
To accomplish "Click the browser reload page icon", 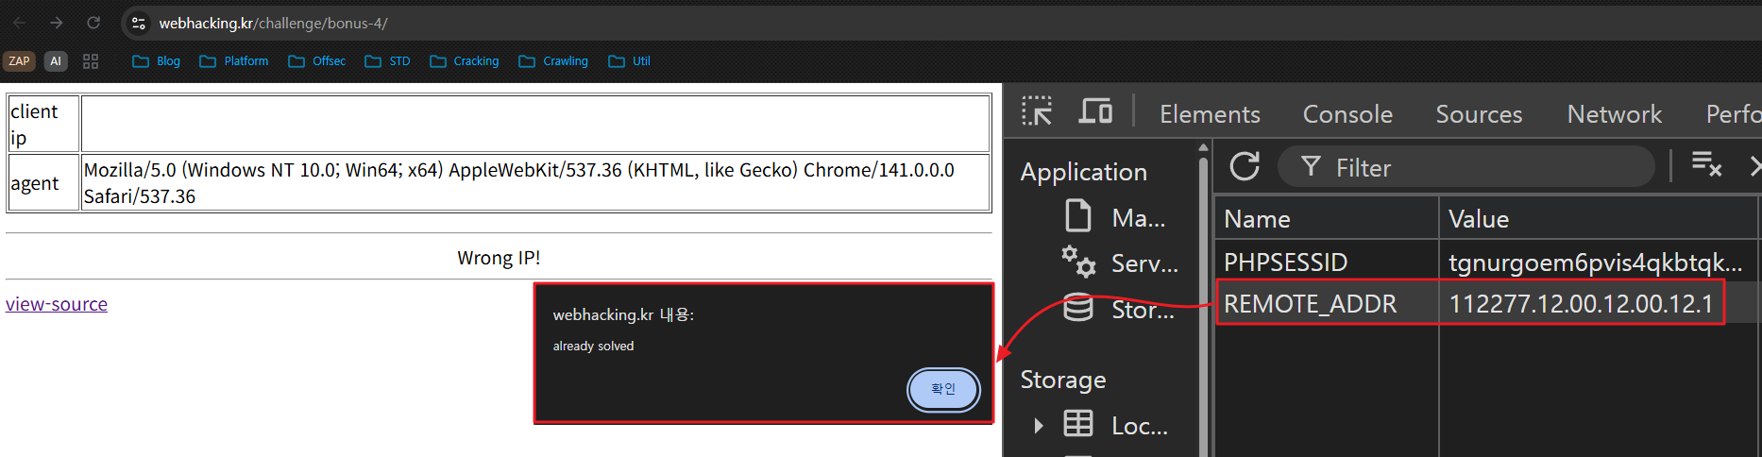I will coord(93,23).
